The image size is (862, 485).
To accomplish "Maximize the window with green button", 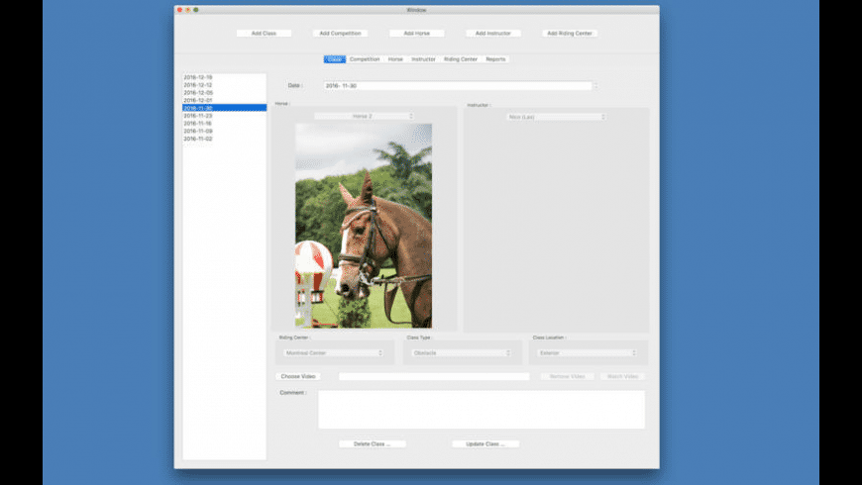I will pyautogui.click(x=196, y=10).
